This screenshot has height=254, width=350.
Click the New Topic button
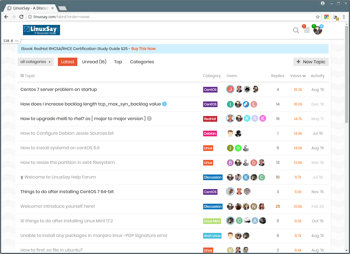point(311,62)
